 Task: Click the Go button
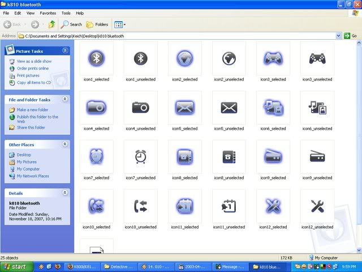tap(350, 36)
